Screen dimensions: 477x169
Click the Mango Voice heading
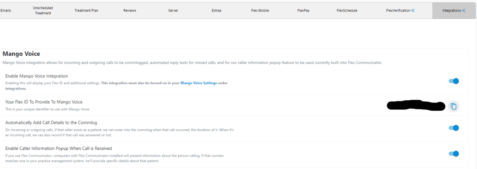(21, 54)
